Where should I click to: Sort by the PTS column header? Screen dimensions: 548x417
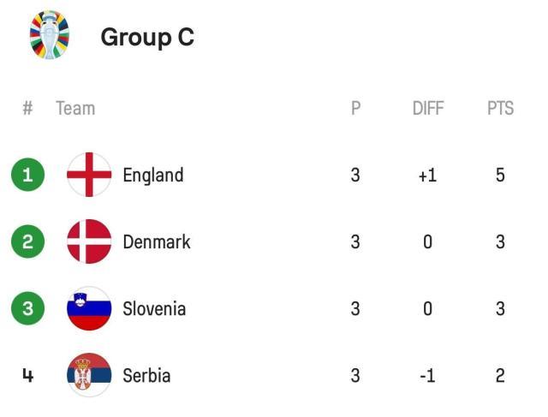(x=500, y=108)
